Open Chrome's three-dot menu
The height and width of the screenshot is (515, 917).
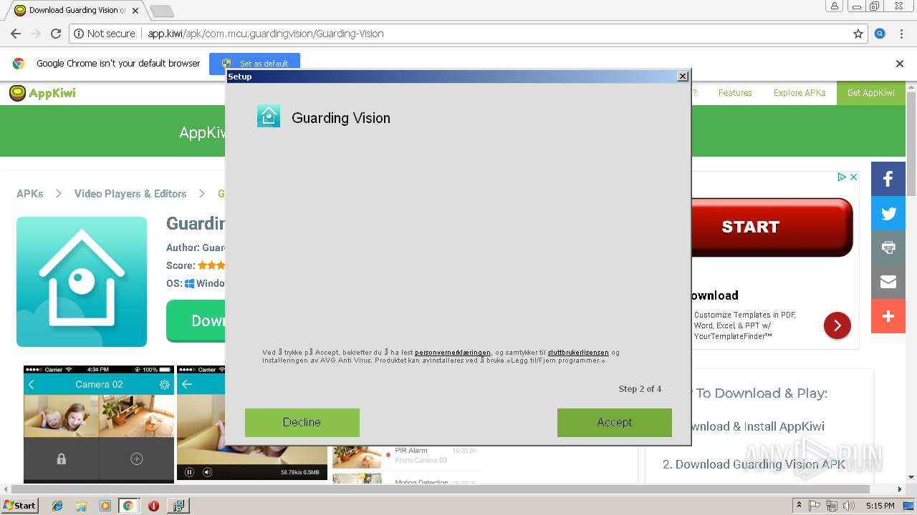[x=901, y=34]
